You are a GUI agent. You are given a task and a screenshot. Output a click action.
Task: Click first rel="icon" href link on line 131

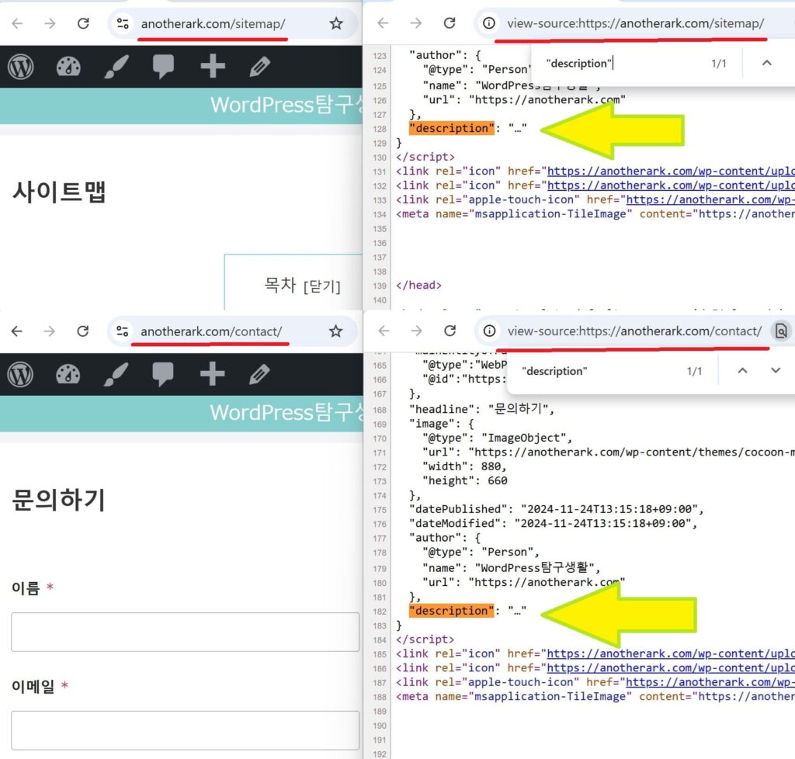pyautogui.click(x=671, y=171)
